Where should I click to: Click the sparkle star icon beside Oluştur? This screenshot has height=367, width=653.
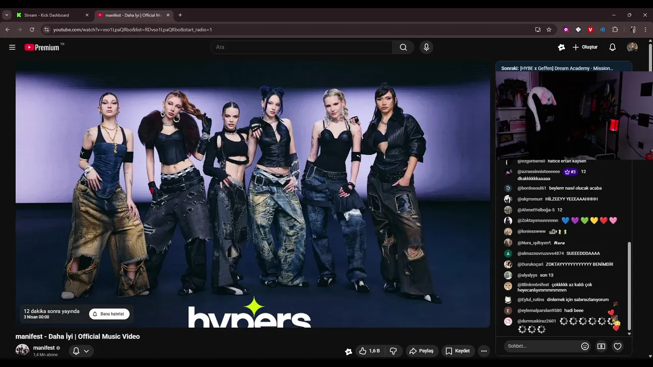(562, 47)
